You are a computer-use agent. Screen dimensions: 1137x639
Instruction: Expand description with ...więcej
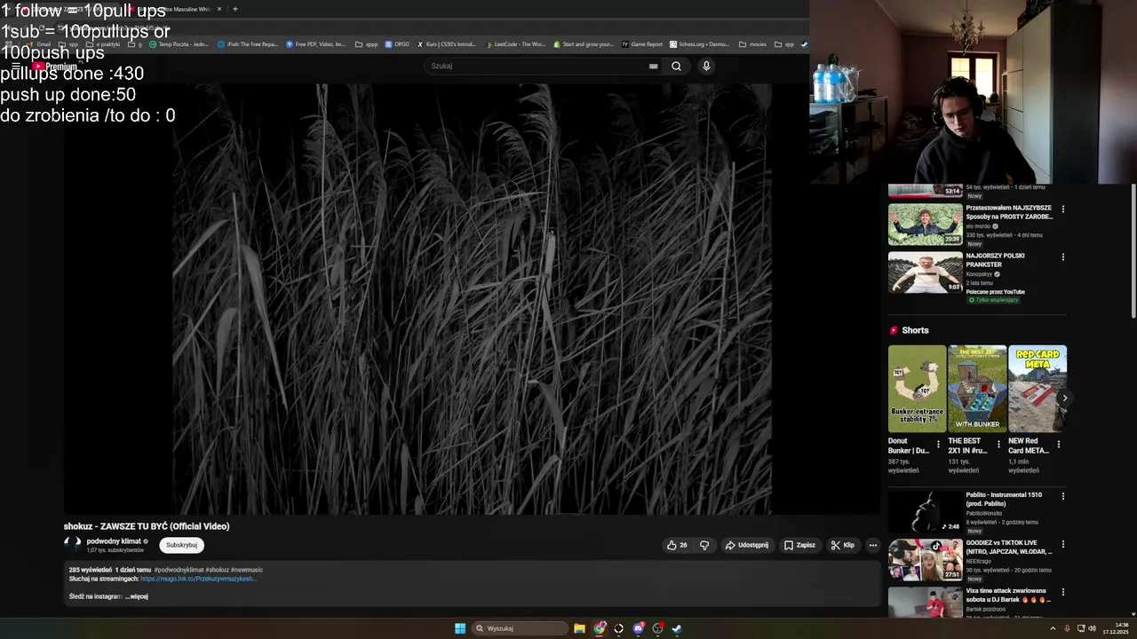pos(137,596)
